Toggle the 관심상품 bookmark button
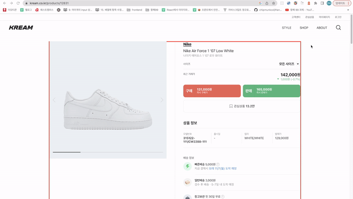Image resolution: width=353 pixels, height=199 pixels. [x=241, y=106]
